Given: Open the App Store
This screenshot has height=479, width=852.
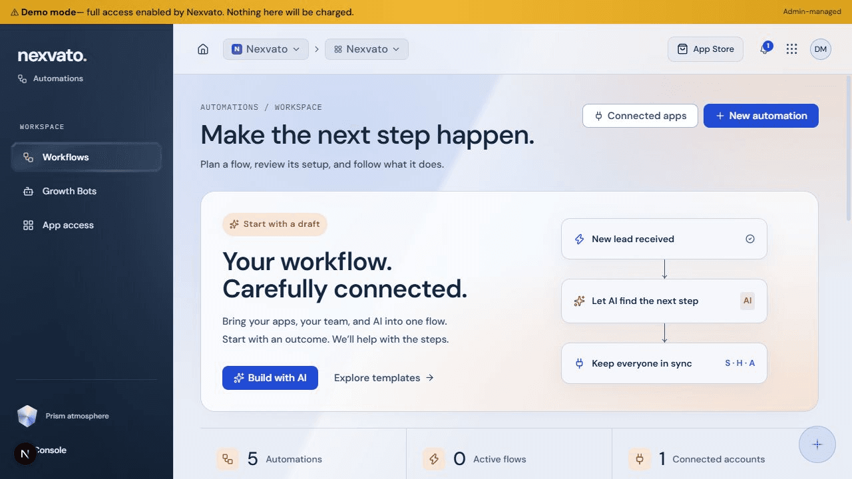Looking at the screenshot, I should pos(706,49).
